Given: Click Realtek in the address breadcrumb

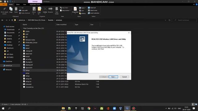Looking at the screenshot, I should click(51, 20).
